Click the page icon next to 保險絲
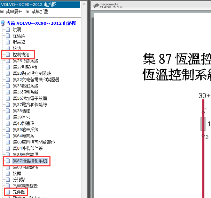Image resolution: width=211 pixels, height=198 pixels. (x=8, y=36)
